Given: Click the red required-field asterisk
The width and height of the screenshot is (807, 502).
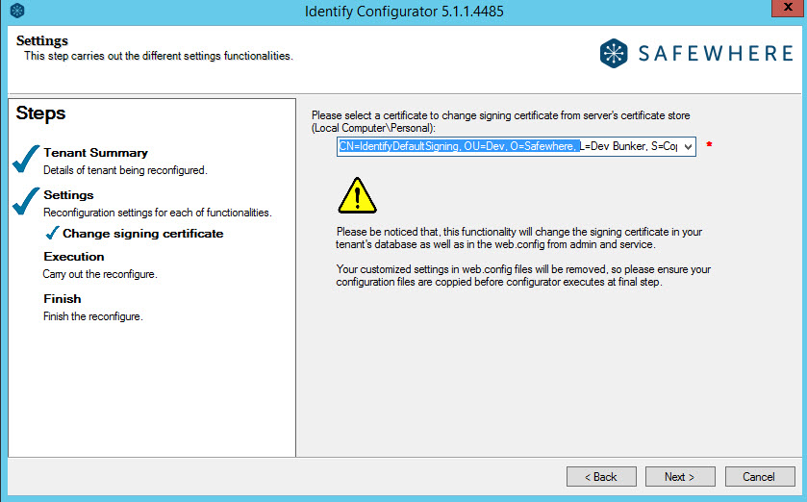Looking at the screenshot, I should 709,145.
